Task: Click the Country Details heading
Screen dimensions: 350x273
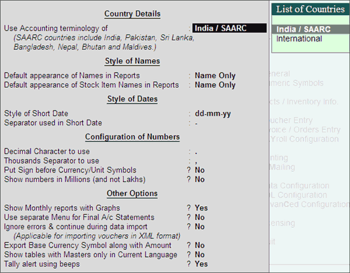Action: 132,14
